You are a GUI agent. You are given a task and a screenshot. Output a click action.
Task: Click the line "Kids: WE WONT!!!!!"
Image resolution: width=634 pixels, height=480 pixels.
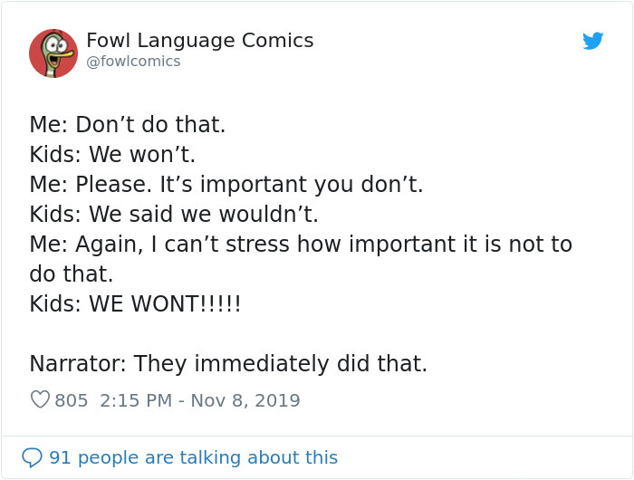click(135, 304)
